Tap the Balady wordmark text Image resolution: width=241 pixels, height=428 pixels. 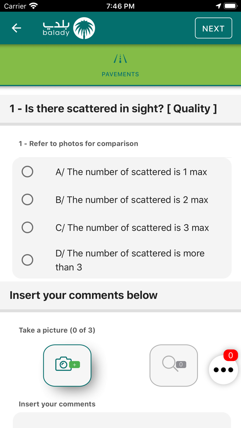pyautogui.click(x=56, y=28)
